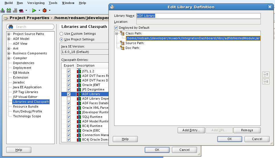Expand the Ant node
This screenshot has width=275, height=158.
point(9,48)
